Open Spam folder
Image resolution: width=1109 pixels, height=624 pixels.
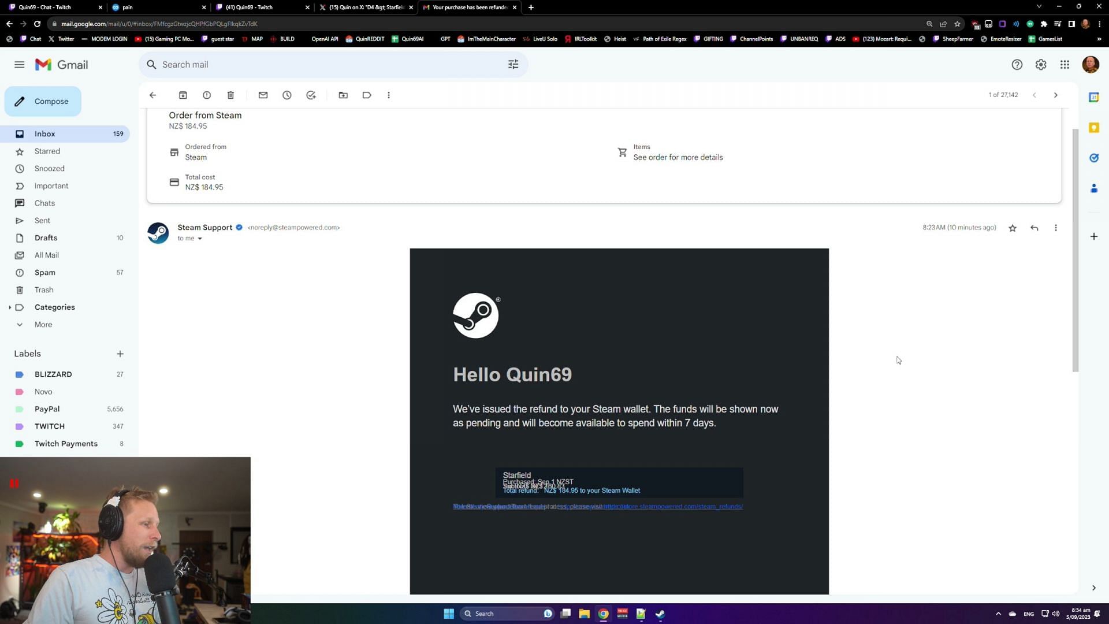point(65,273)
